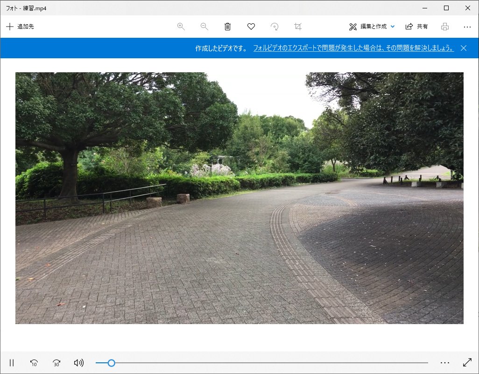Click the zoom out magnifier icon
The height and width of the screenshot is (374, 479).
204,27
